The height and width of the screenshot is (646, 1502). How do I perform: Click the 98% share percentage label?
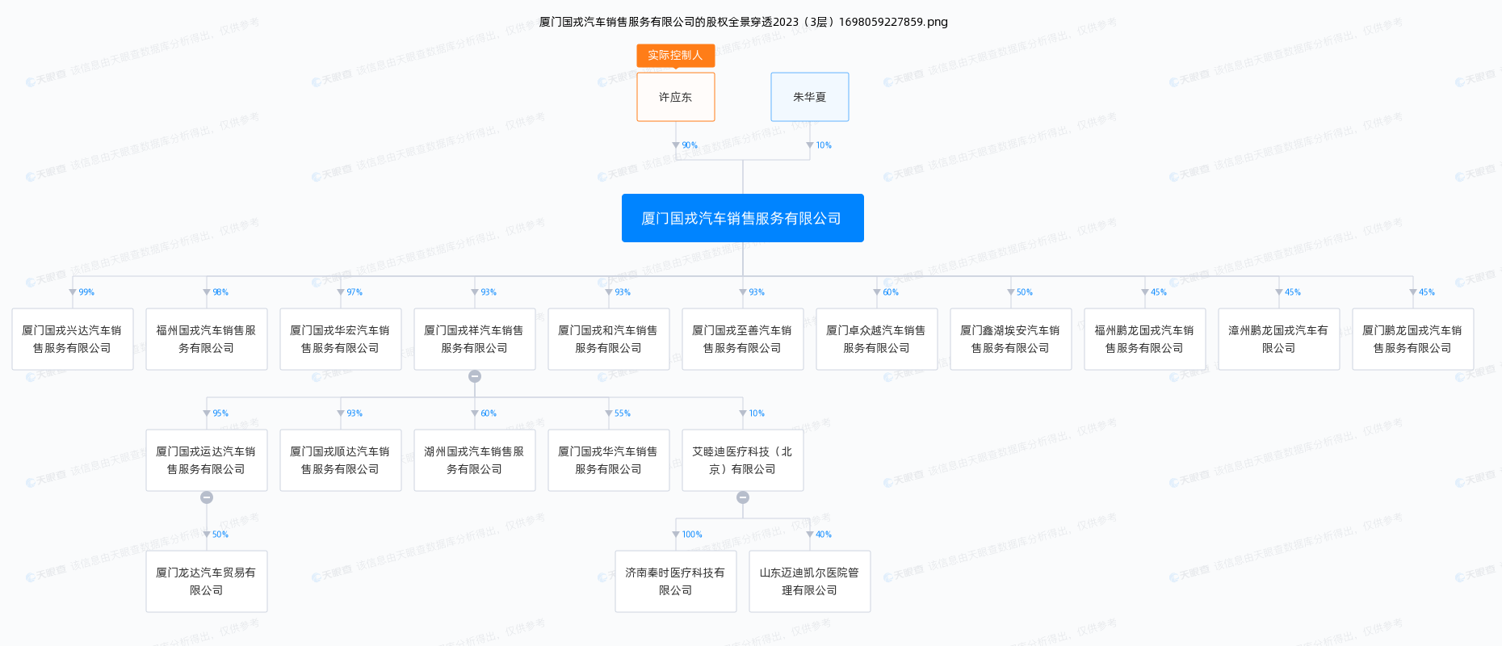220,292
